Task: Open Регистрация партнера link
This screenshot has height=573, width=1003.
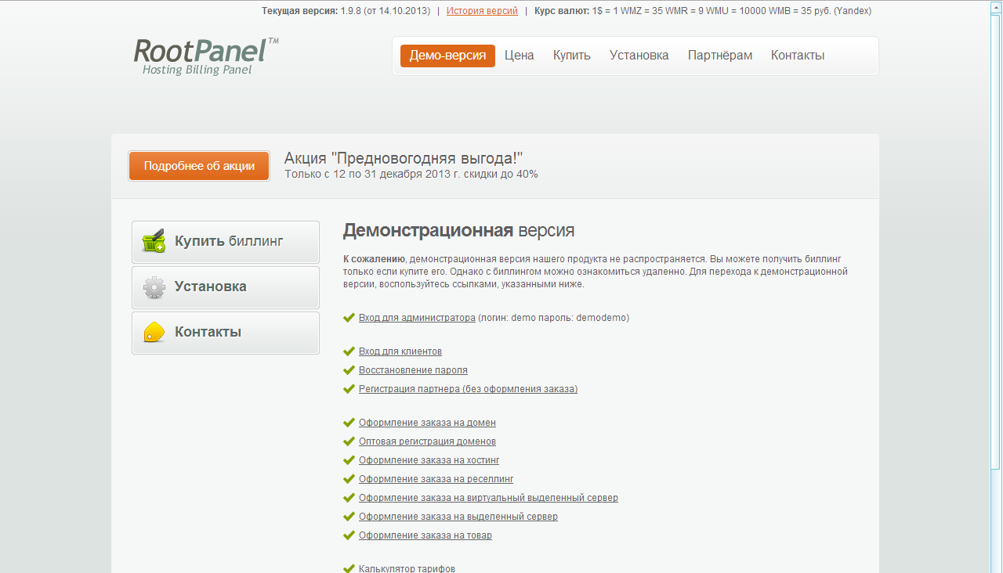Action: (x=468, y=389)
